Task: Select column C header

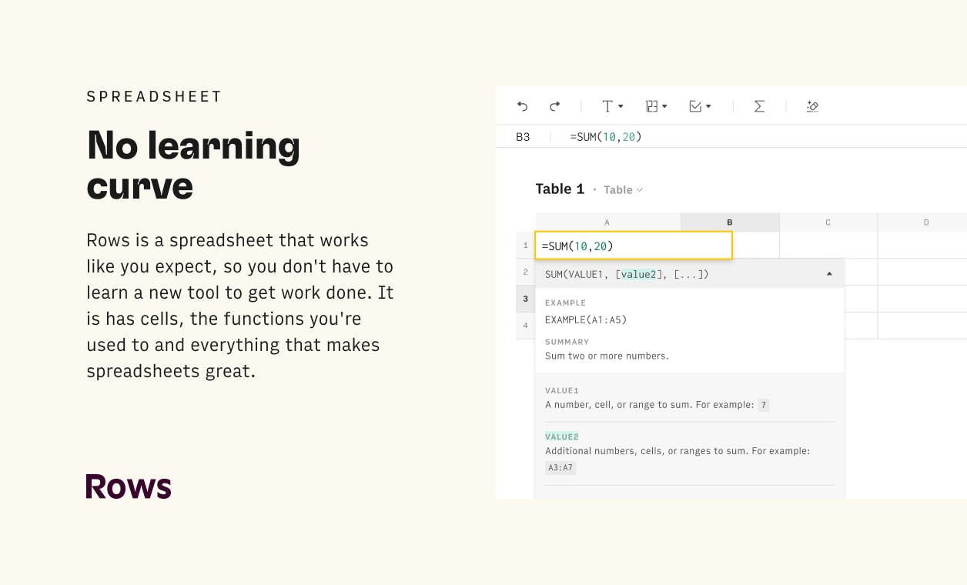Action: [x=828, y=222]
